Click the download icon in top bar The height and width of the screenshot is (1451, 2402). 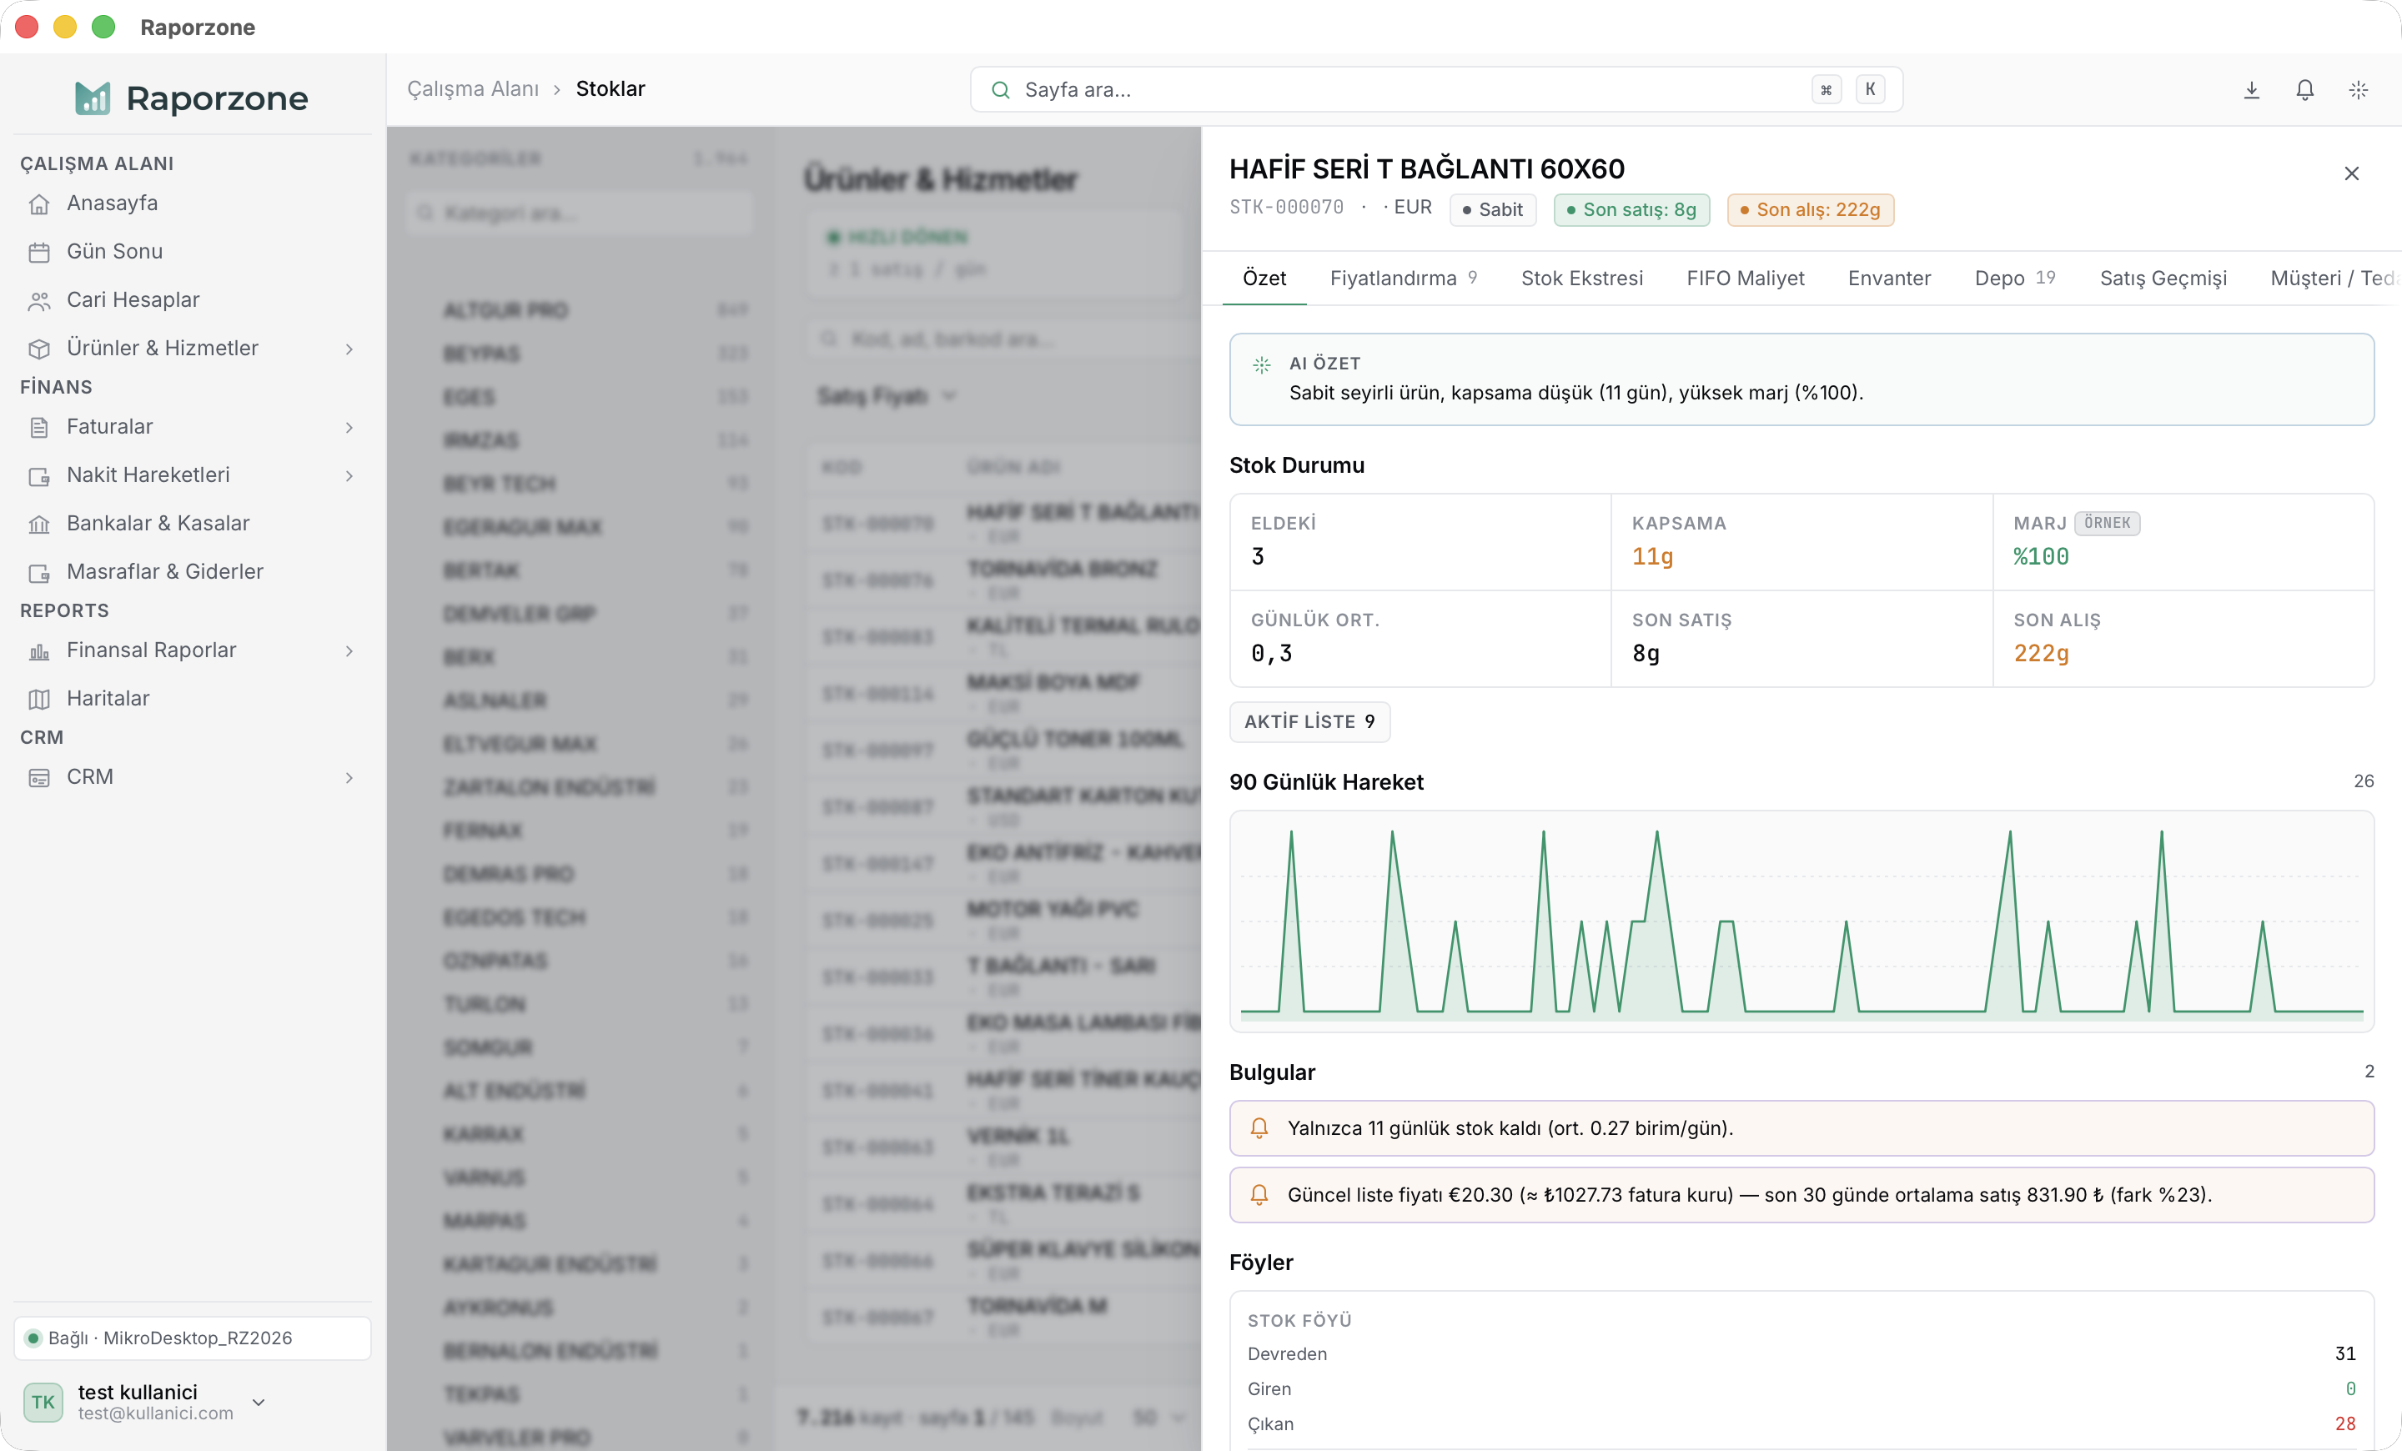[2252, 90]
